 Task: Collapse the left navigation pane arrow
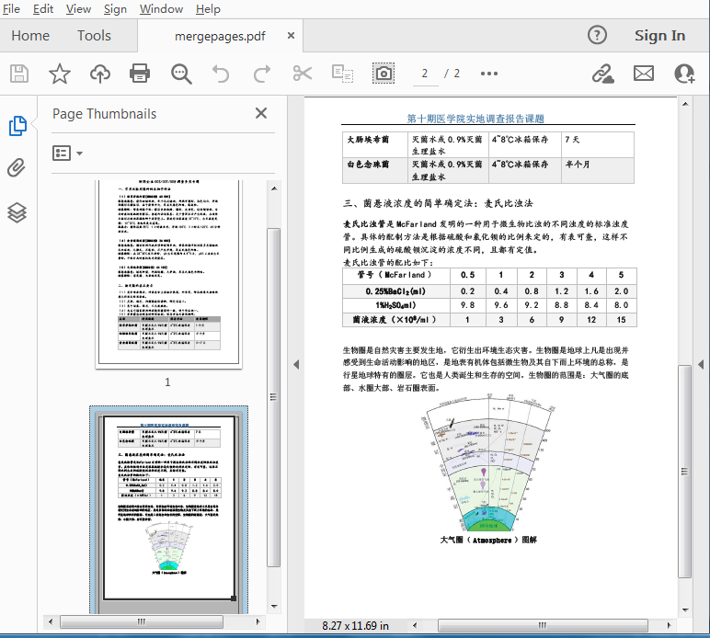(295, 365)
